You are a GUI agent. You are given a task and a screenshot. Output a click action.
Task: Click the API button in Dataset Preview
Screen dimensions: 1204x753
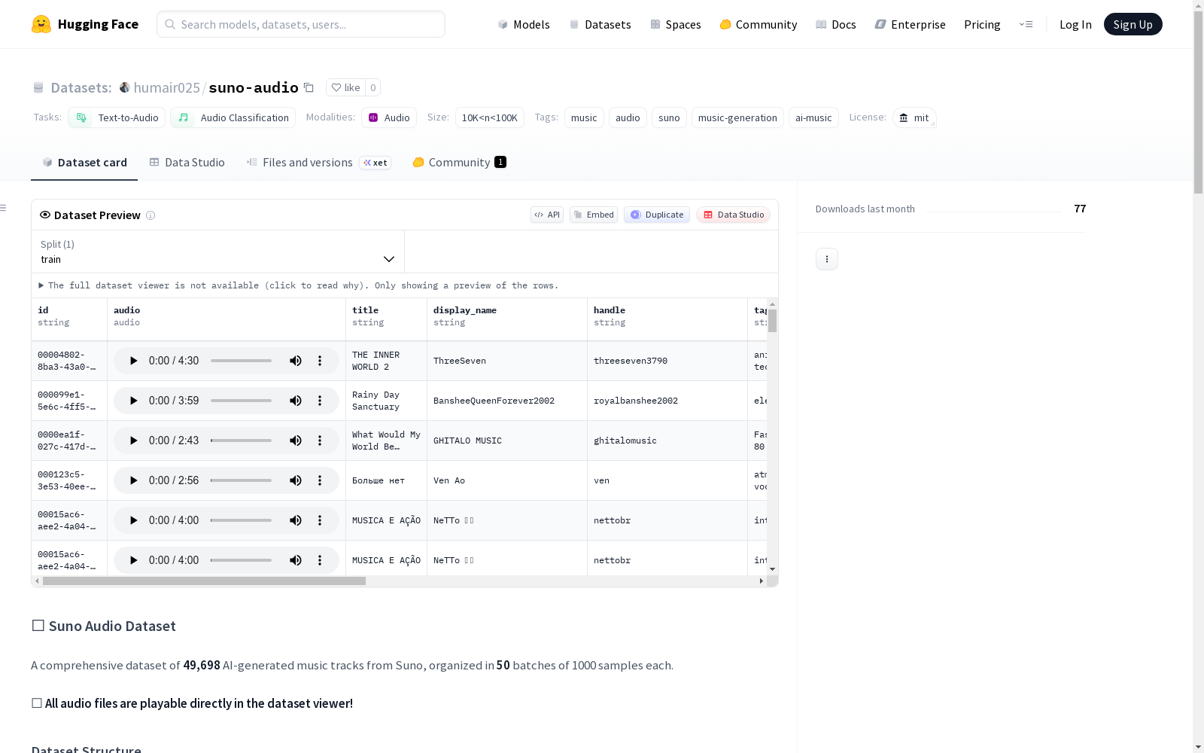click(x=547, y=215)
